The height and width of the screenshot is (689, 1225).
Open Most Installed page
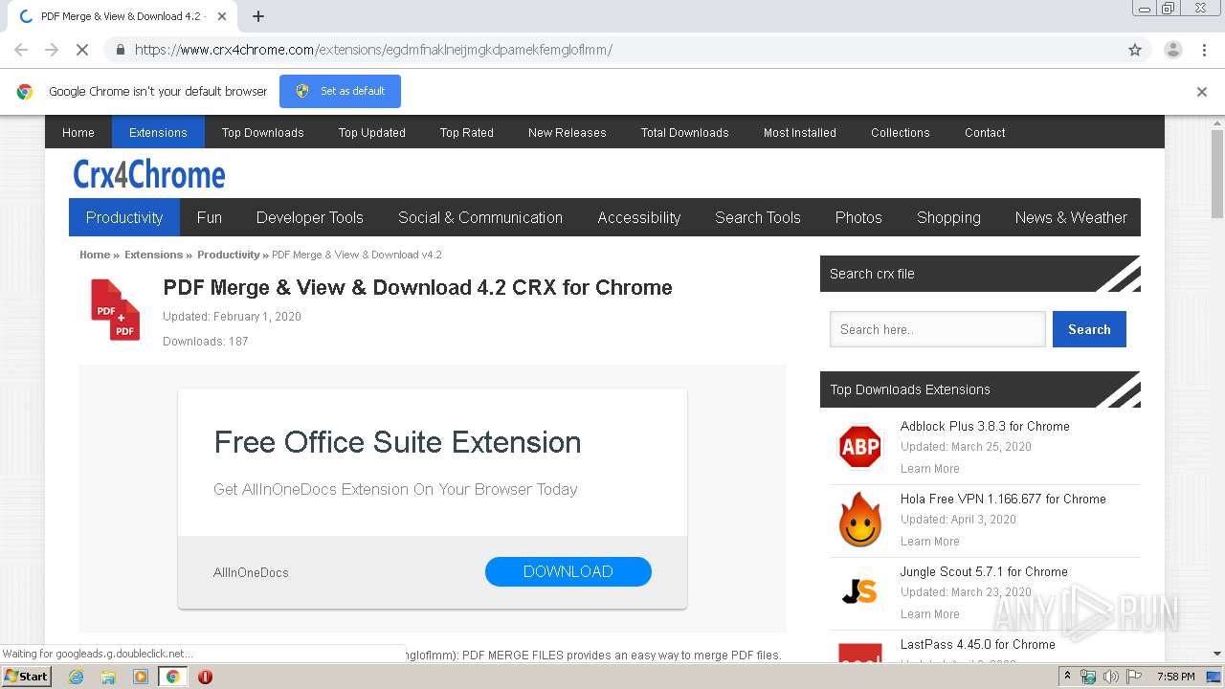800,132
